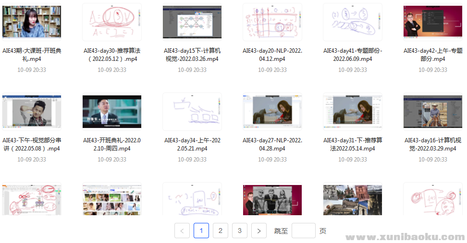Open the AIE43-day27-NLP-2022.04.28 thumbnail
Screen dimensions: 467x243
coord(272,112)
